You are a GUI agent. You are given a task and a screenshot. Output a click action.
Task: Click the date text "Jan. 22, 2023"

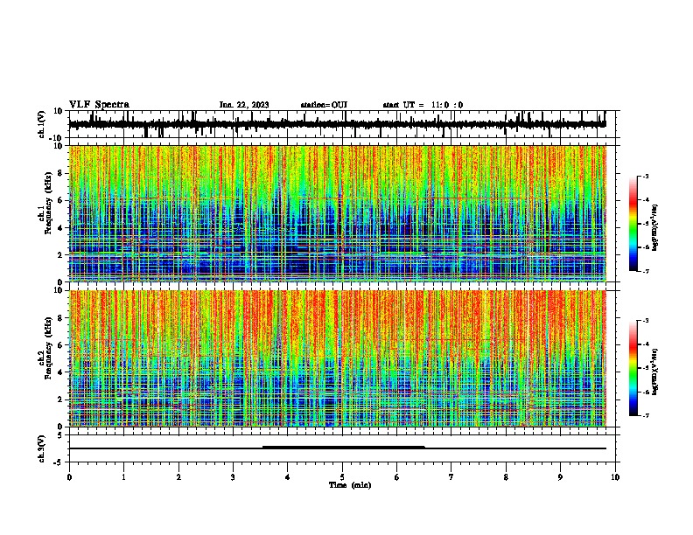pos(244,105)
